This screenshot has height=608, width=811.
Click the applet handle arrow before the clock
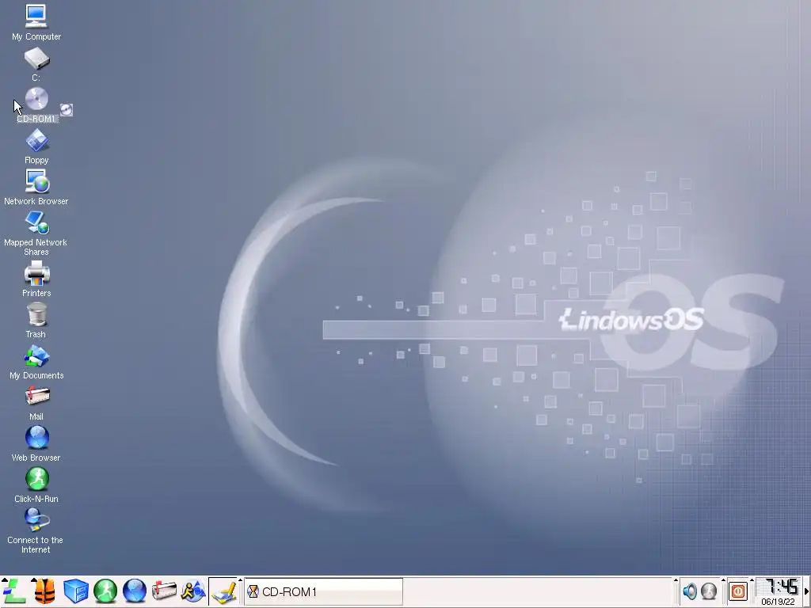tap(752, 582)
